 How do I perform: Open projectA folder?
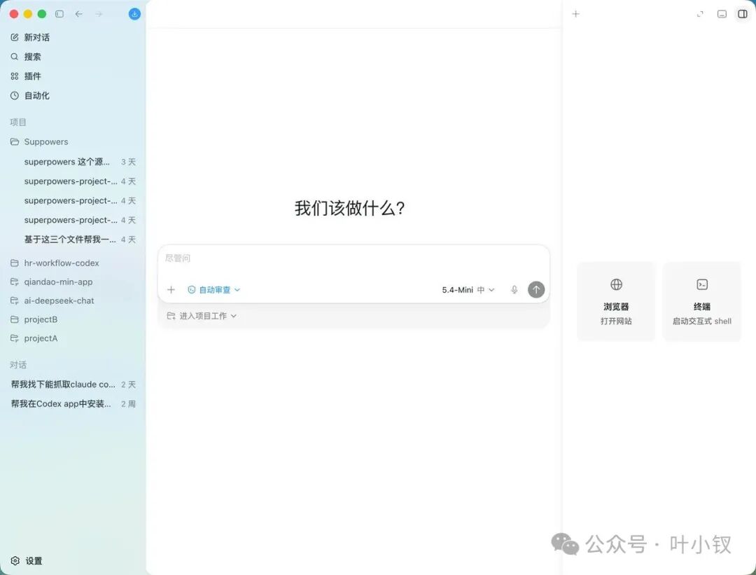(x=34, y=338)
